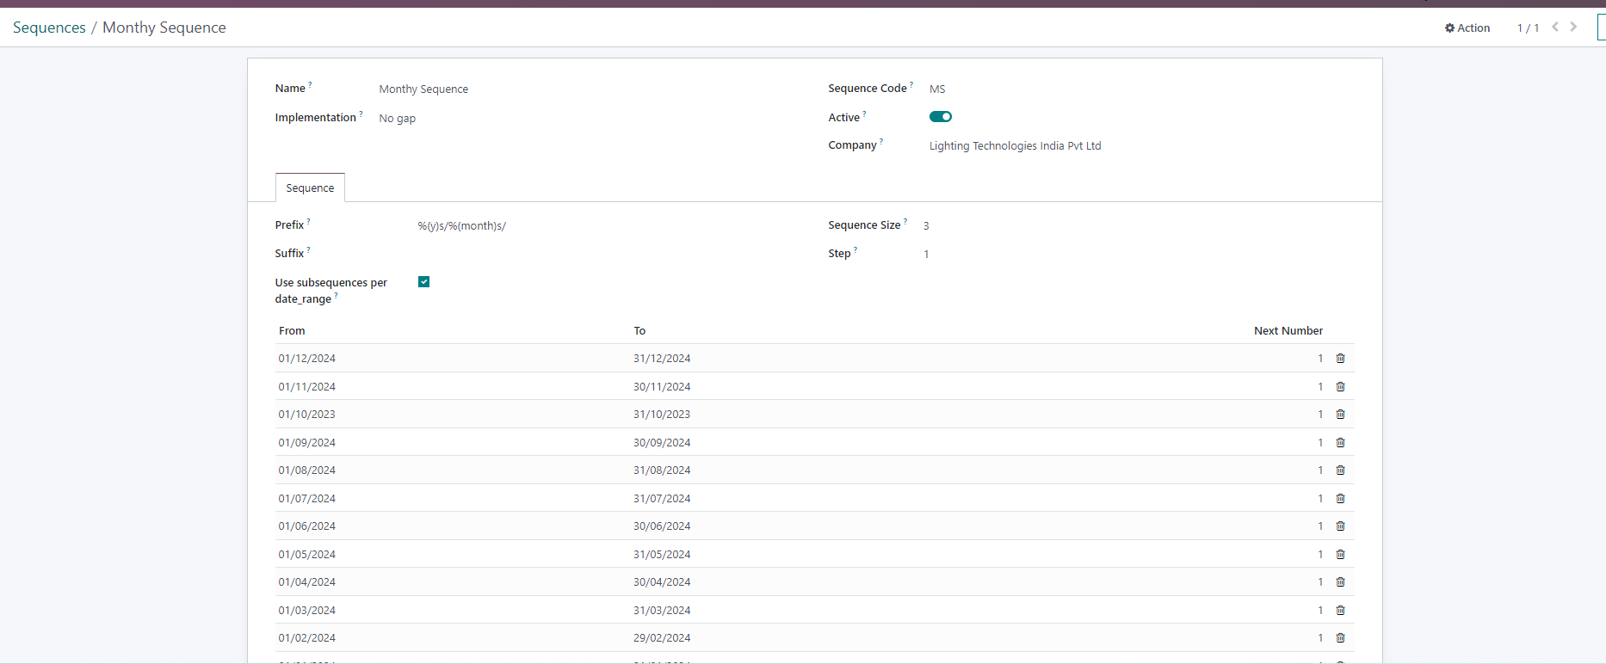The height and width of the screenshot is (664, 1606).
Task: Go back to Sequences breadcrumb
Action: pyautogui.click(x=49, y=28)
